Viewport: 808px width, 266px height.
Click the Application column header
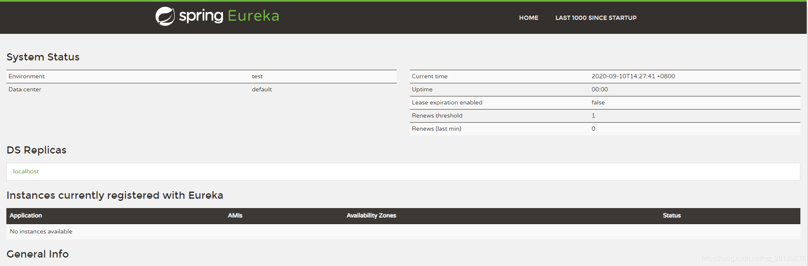[25, 215]
